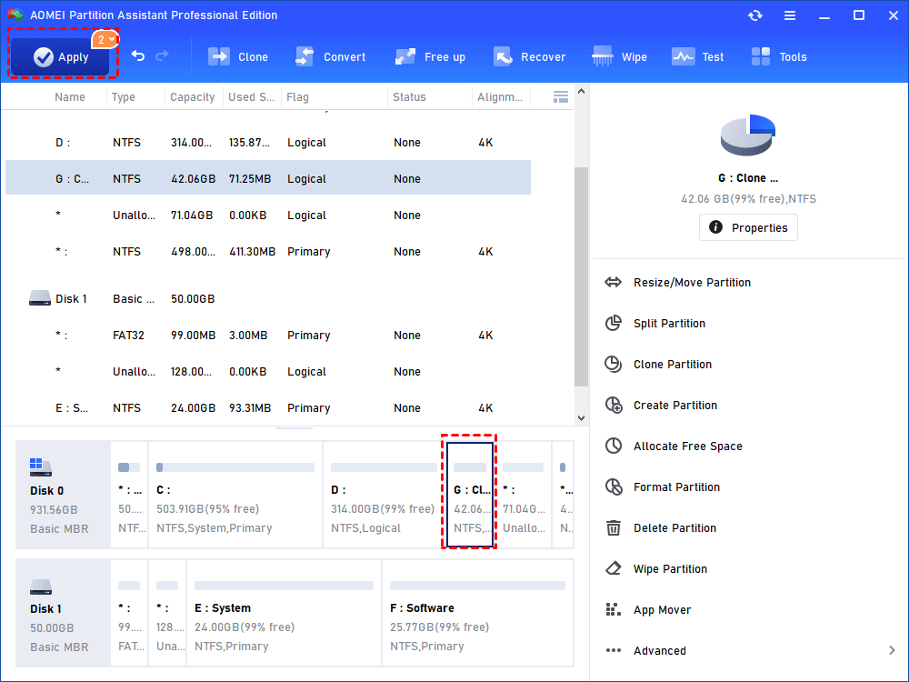Screen dimensions: 909x682
Task: Select G: Clone partition block in map
Action: pyautogui.click(x=470, y=495)
